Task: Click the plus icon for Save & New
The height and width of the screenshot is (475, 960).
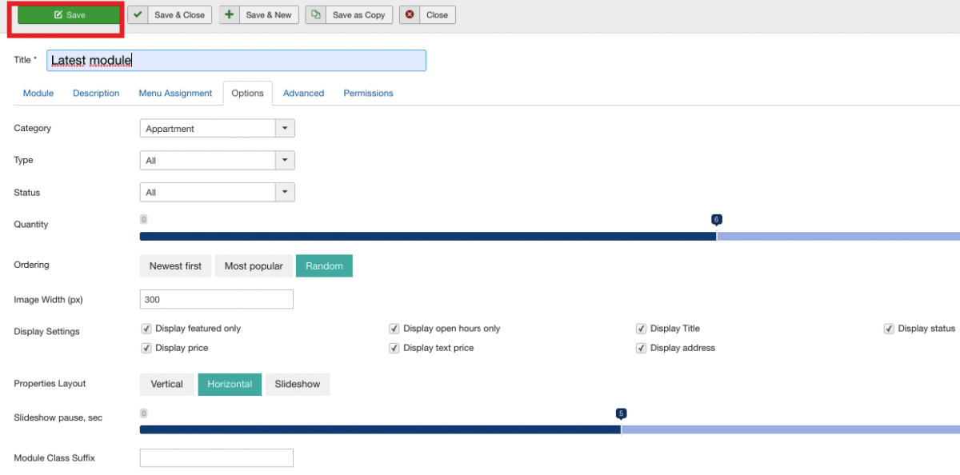Action: click(230, 14)
